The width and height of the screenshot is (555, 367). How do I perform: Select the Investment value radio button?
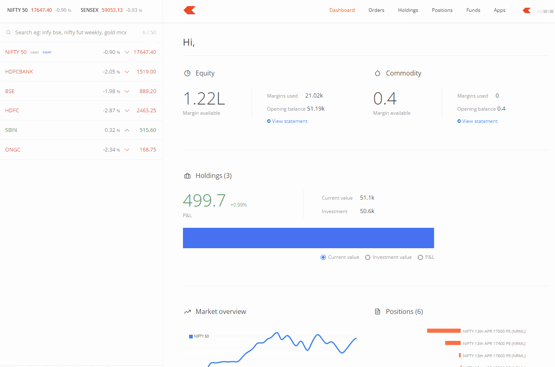coord(368,258)
